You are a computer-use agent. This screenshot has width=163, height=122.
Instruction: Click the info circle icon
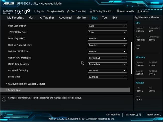coord(4,99)
